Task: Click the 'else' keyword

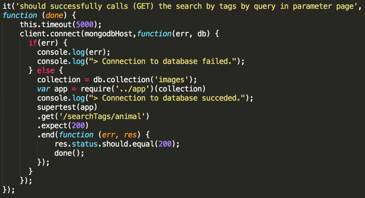Action: tap(46, 70)
